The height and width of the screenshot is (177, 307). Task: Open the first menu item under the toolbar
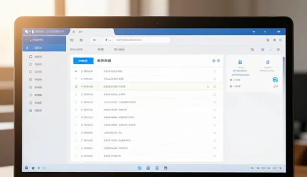(76, 50)
